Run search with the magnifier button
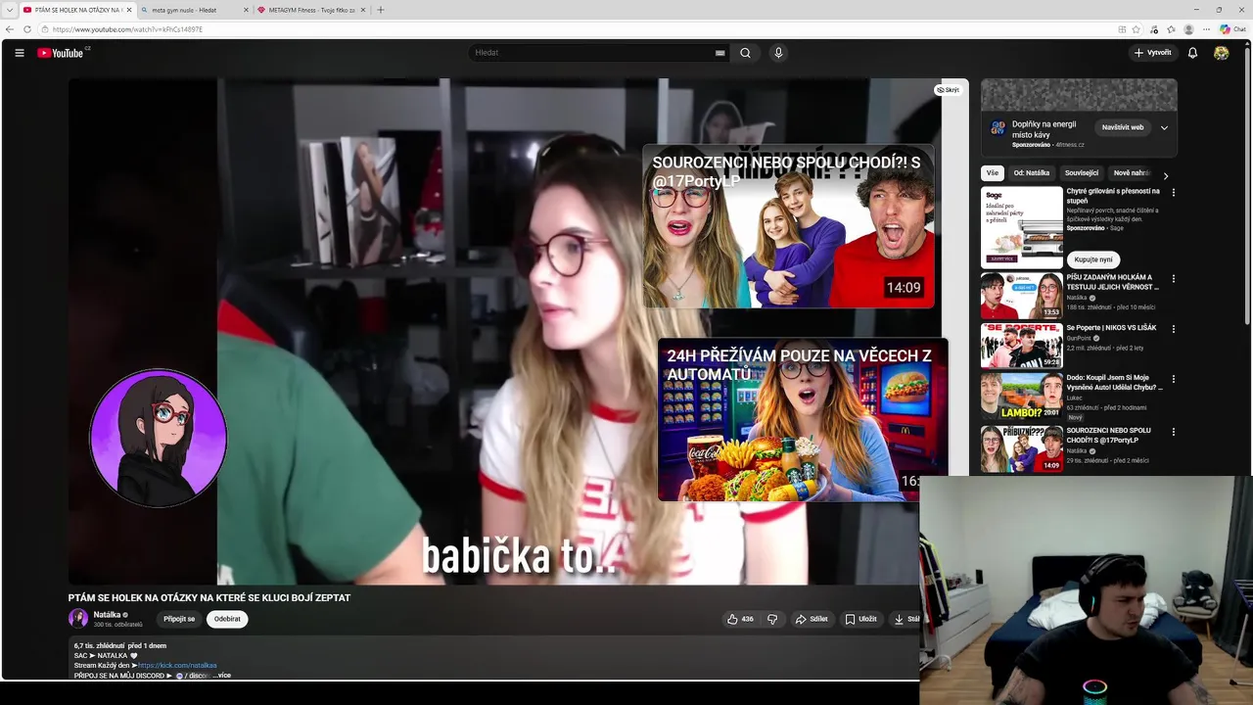Screen dimensions: 1253x705 (745, 53)
